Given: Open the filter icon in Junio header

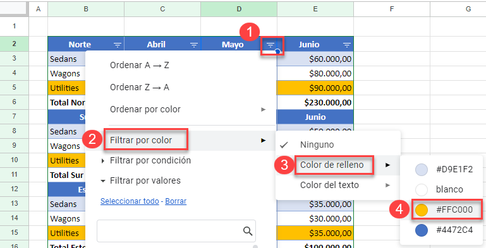Looking at the screenshot, I should point(347,45).
